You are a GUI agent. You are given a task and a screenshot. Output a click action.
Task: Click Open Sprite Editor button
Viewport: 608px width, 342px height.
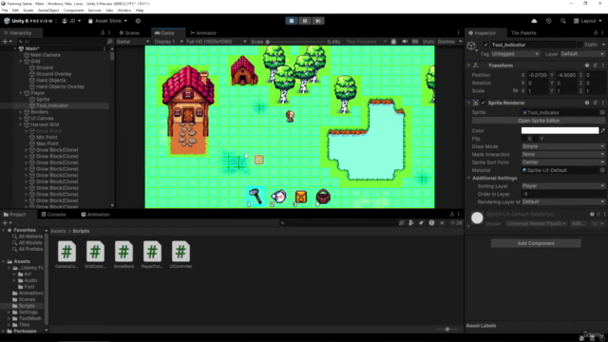(539, 121)
